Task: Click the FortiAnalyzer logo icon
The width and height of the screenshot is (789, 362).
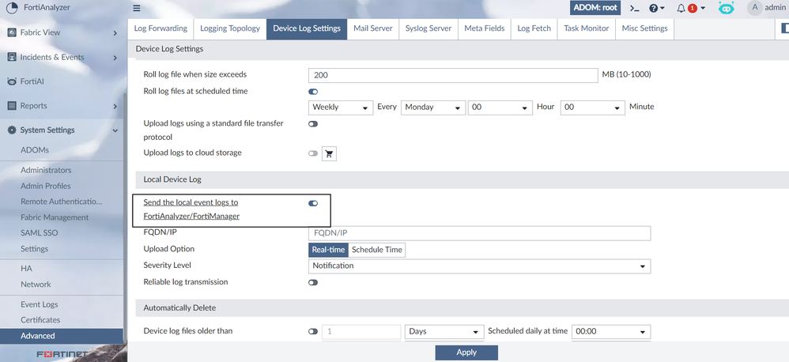Action: pyautogui.click(x=12, y=8)
